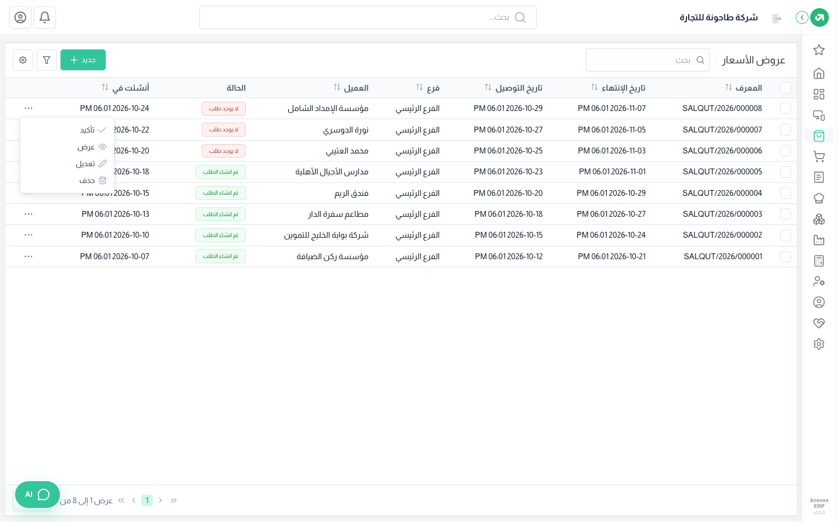The width and height of the screenshot is (837, 523).
Task: Choose تأكيد in the context menu
Action: click(x=67, y=130)
